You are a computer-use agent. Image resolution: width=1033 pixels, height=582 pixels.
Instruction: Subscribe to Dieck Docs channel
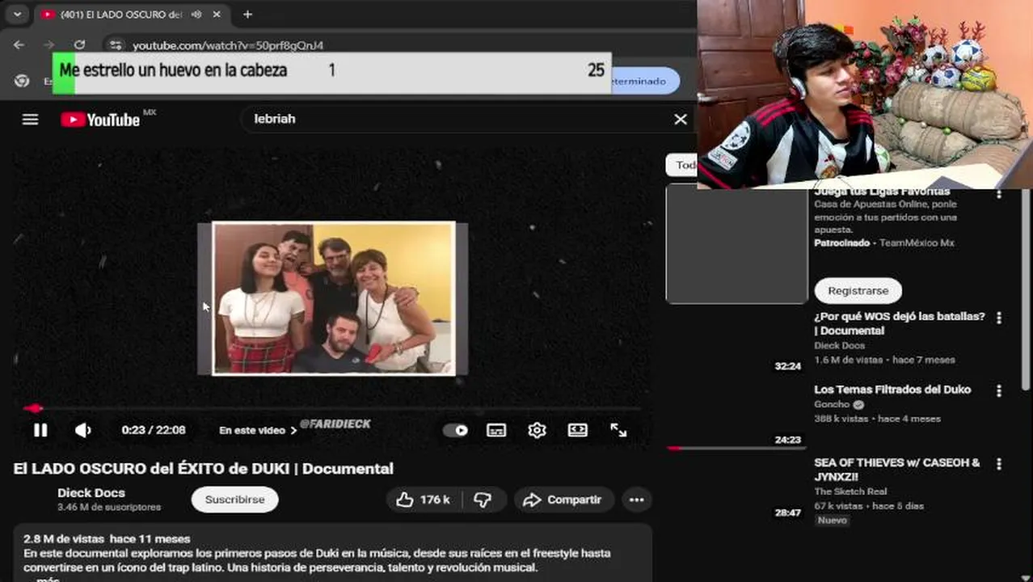click(x=234, y=500)
